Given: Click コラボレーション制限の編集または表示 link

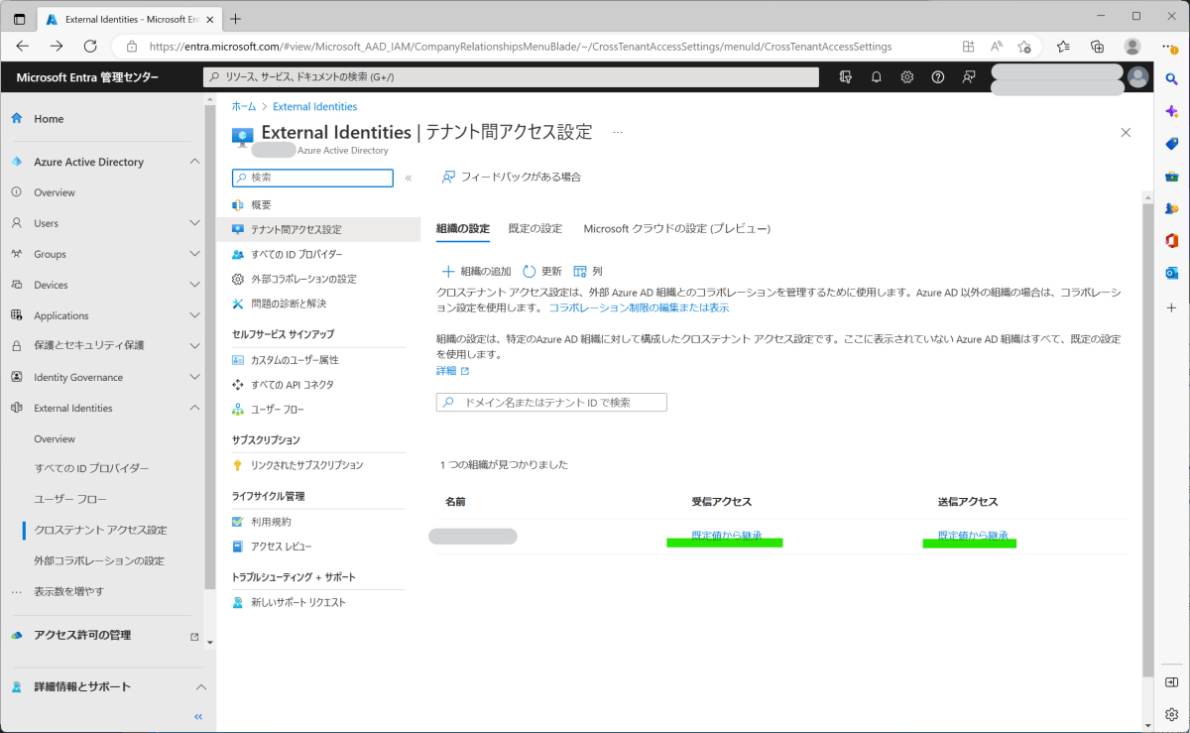Looking at the screenshot, I should pos(639,308).
